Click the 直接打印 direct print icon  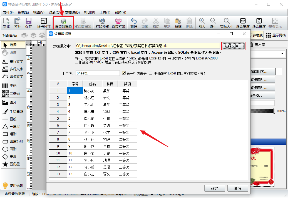click(118, 23)
